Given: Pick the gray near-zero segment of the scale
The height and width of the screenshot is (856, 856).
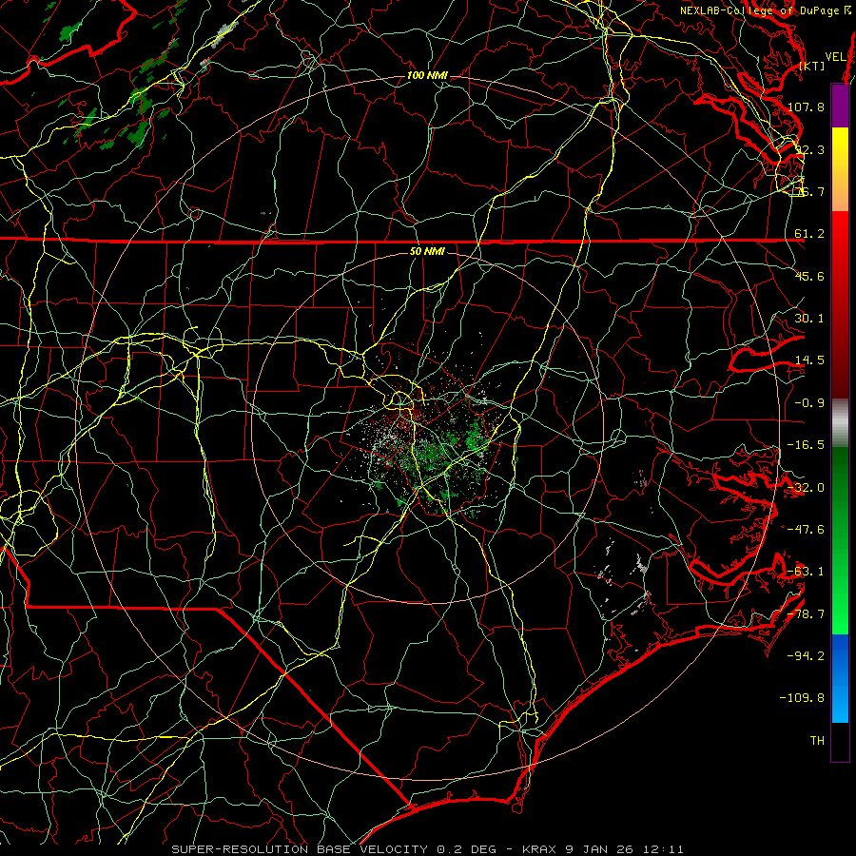Looking at the screenshot, I should 840,421.
